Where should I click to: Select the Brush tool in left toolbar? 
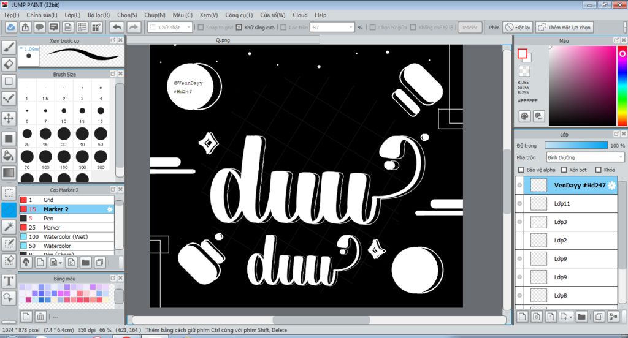(9, 47)
